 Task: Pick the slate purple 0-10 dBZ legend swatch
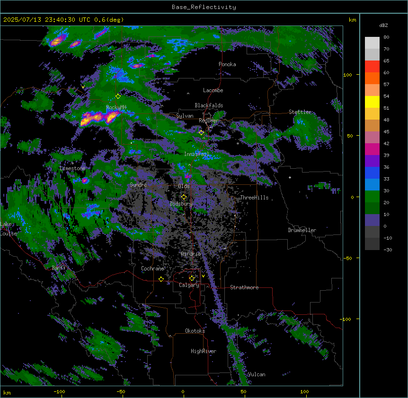point(372,220)
